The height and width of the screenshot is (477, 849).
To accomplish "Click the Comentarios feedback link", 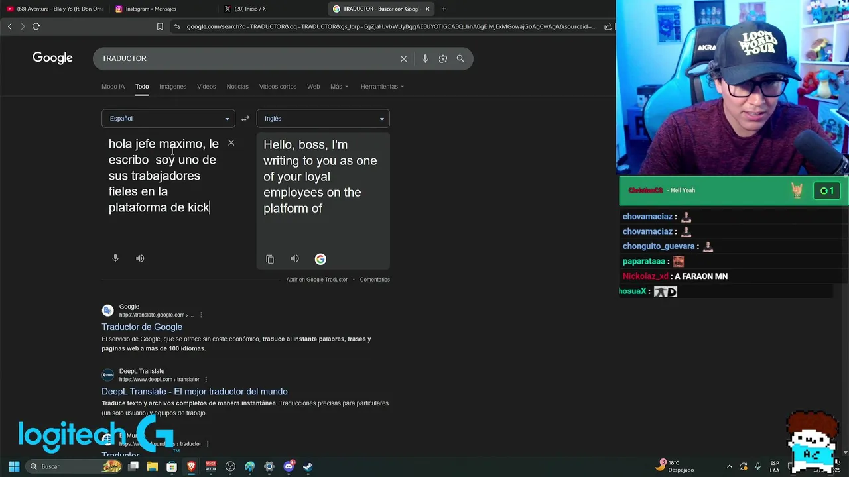I will (375, 280).
